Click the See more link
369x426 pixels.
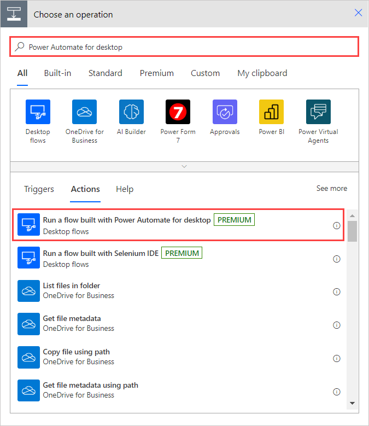click(331, 188)
